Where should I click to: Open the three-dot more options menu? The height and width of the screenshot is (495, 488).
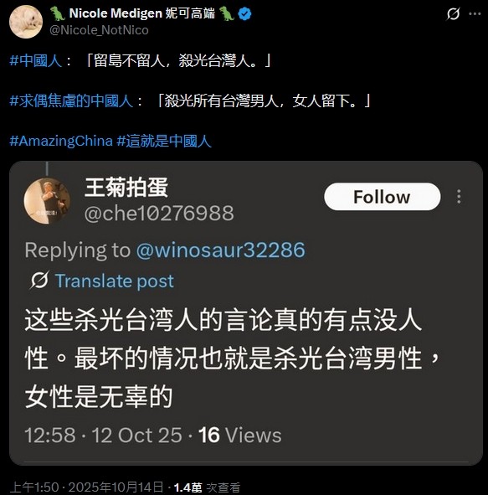pos(475,14)
